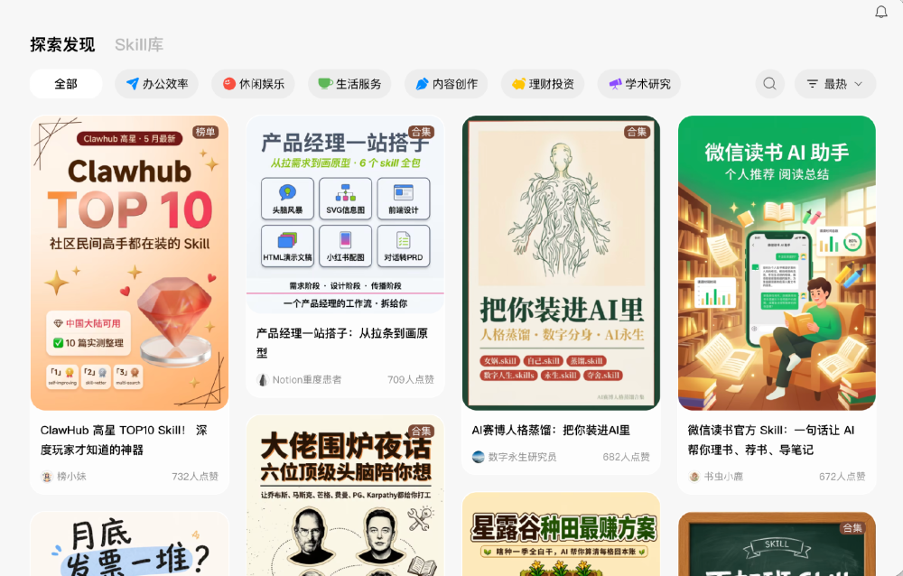Open the 大佬围炉夜话 card image

[x=346, y=496]
